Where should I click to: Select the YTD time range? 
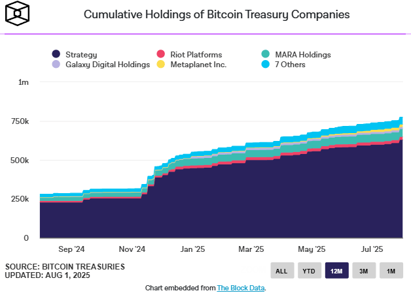[310, 271]
